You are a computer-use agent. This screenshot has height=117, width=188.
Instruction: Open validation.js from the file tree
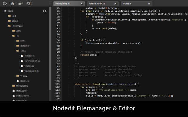(31, 71)
